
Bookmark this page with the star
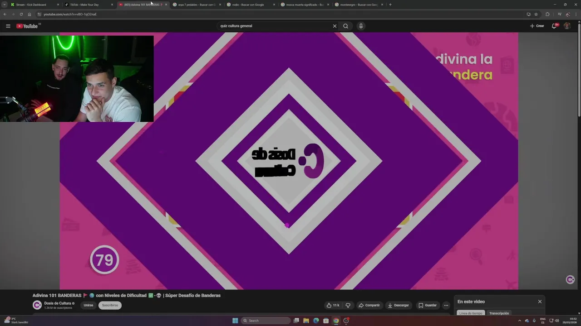point(536,14)
